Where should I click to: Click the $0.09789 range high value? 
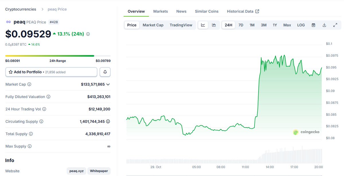tap(103, 61)
